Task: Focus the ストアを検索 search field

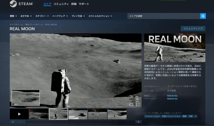Action: point(164,16)
